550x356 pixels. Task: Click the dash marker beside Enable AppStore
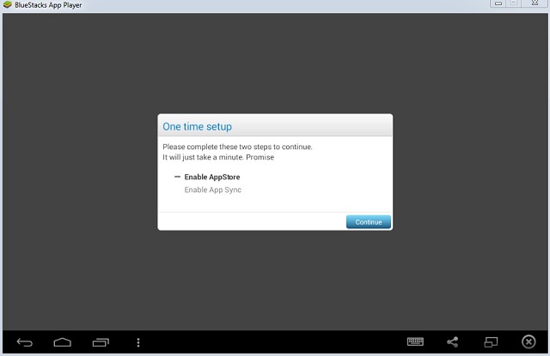177,177
